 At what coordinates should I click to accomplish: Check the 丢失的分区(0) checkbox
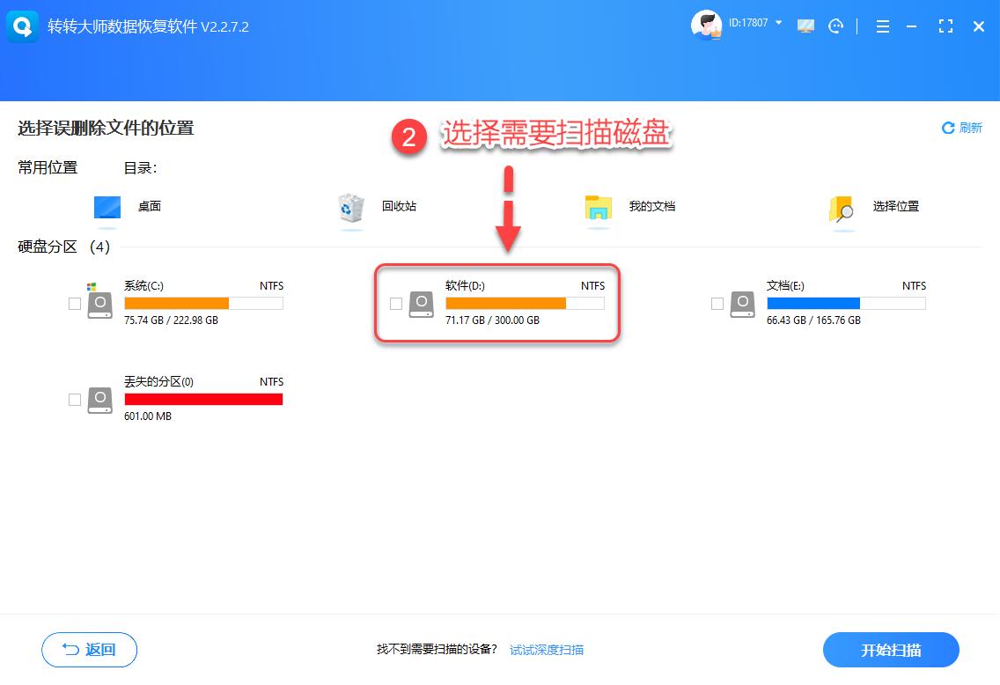tap(75, 399)
